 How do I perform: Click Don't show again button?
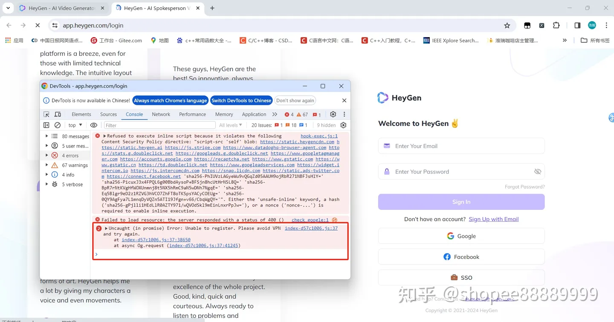[x=295, y=100]
